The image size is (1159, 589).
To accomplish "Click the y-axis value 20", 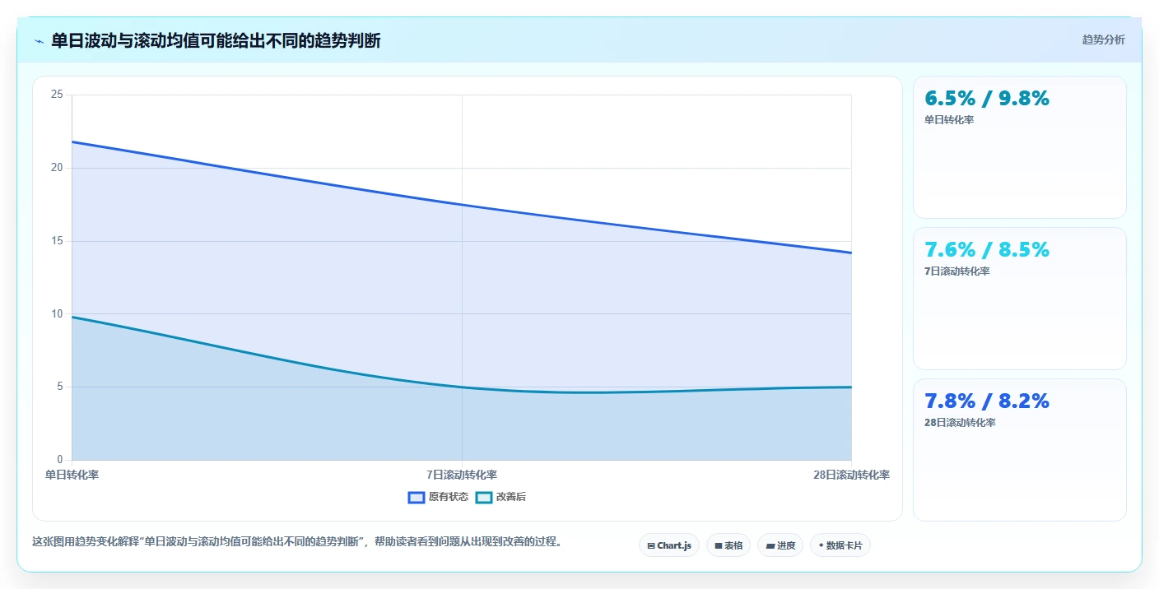I will point(57,168).
